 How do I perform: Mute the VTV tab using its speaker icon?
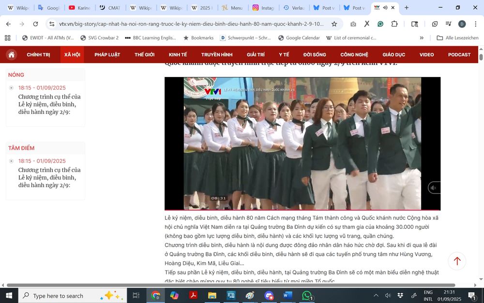(x=385, y=8)
